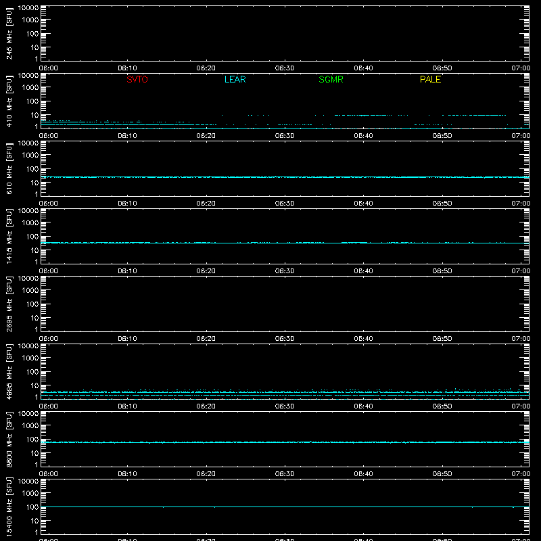Click the cyan flux trace in 1415 MHz plot
Viewport: 541px width, 541px height.
coord(285,243)
